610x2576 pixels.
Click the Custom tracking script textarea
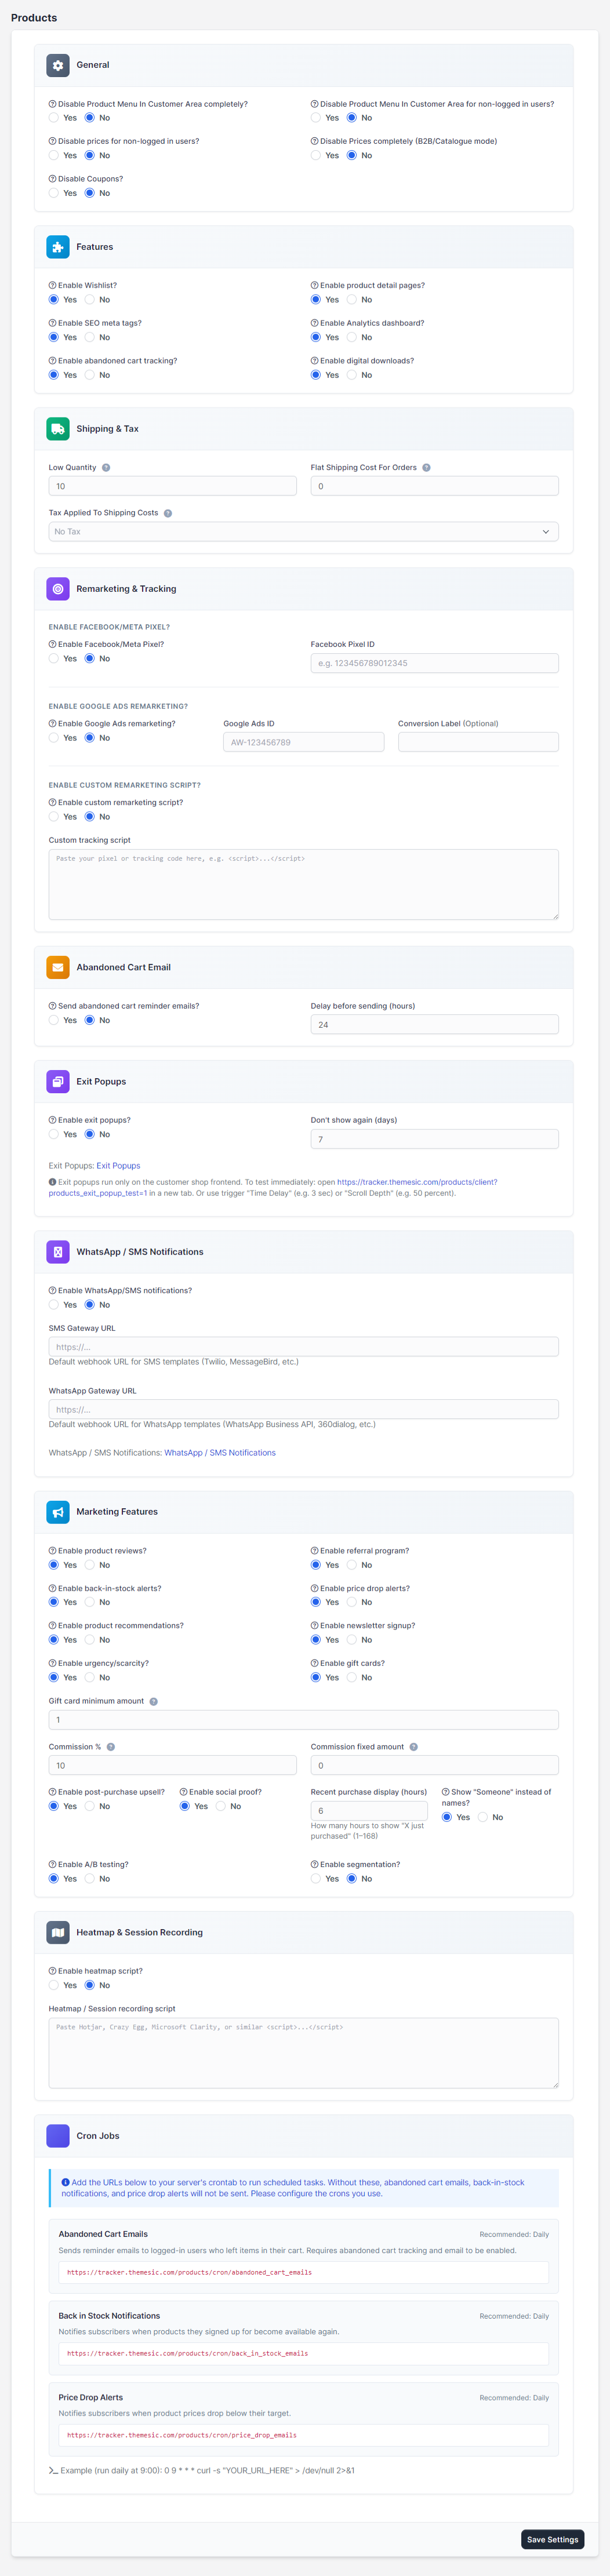[303, 884]
